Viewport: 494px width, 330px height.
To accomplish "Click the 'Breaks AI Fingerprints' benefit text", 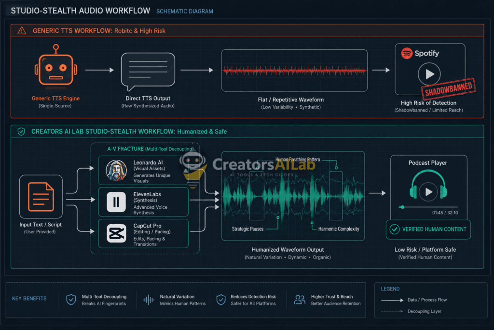I will pyautogui.click(x=104, y=303).
